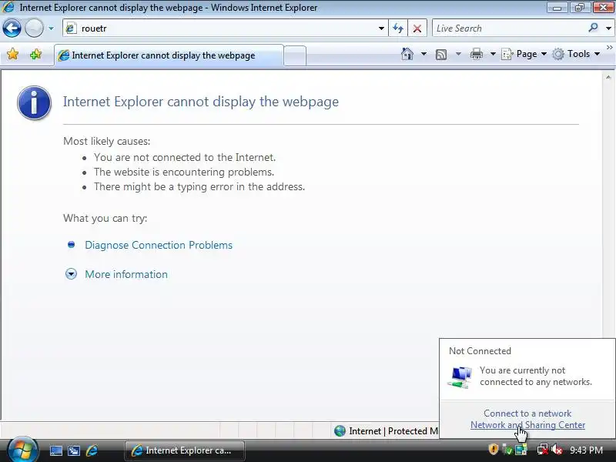Click the greyed Forward navigation button
This screenshot has height=462, width=616.
tap(34, 28)
